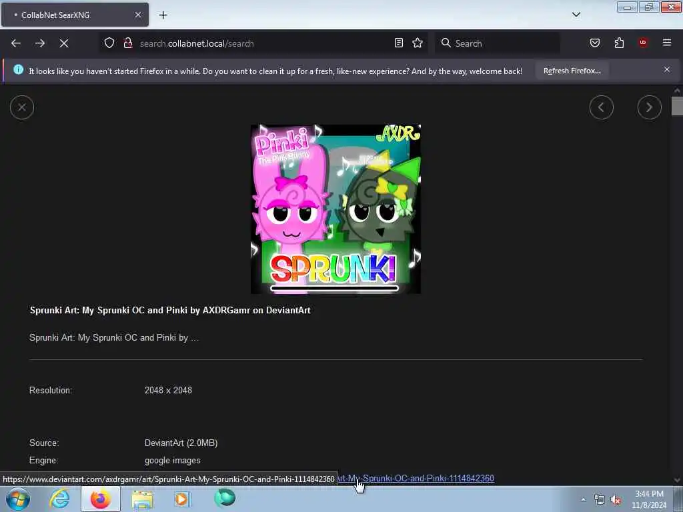The image size is (683, 512).
Task: Click the notification info icon
Action: coord(18,69)
